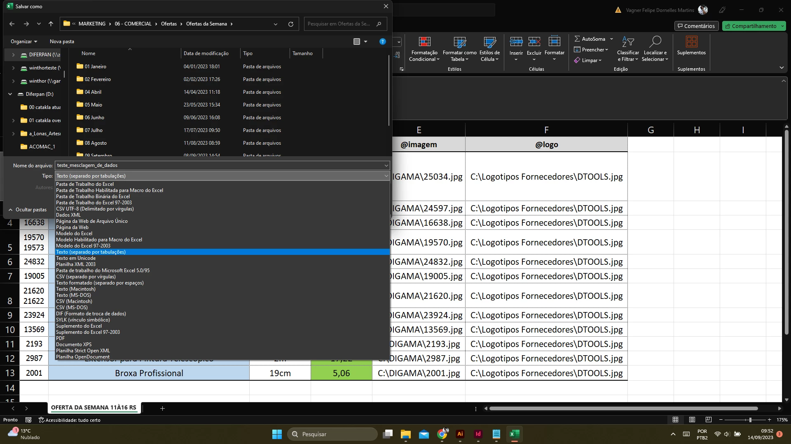Switch to page layout view icon

(692, 420)
